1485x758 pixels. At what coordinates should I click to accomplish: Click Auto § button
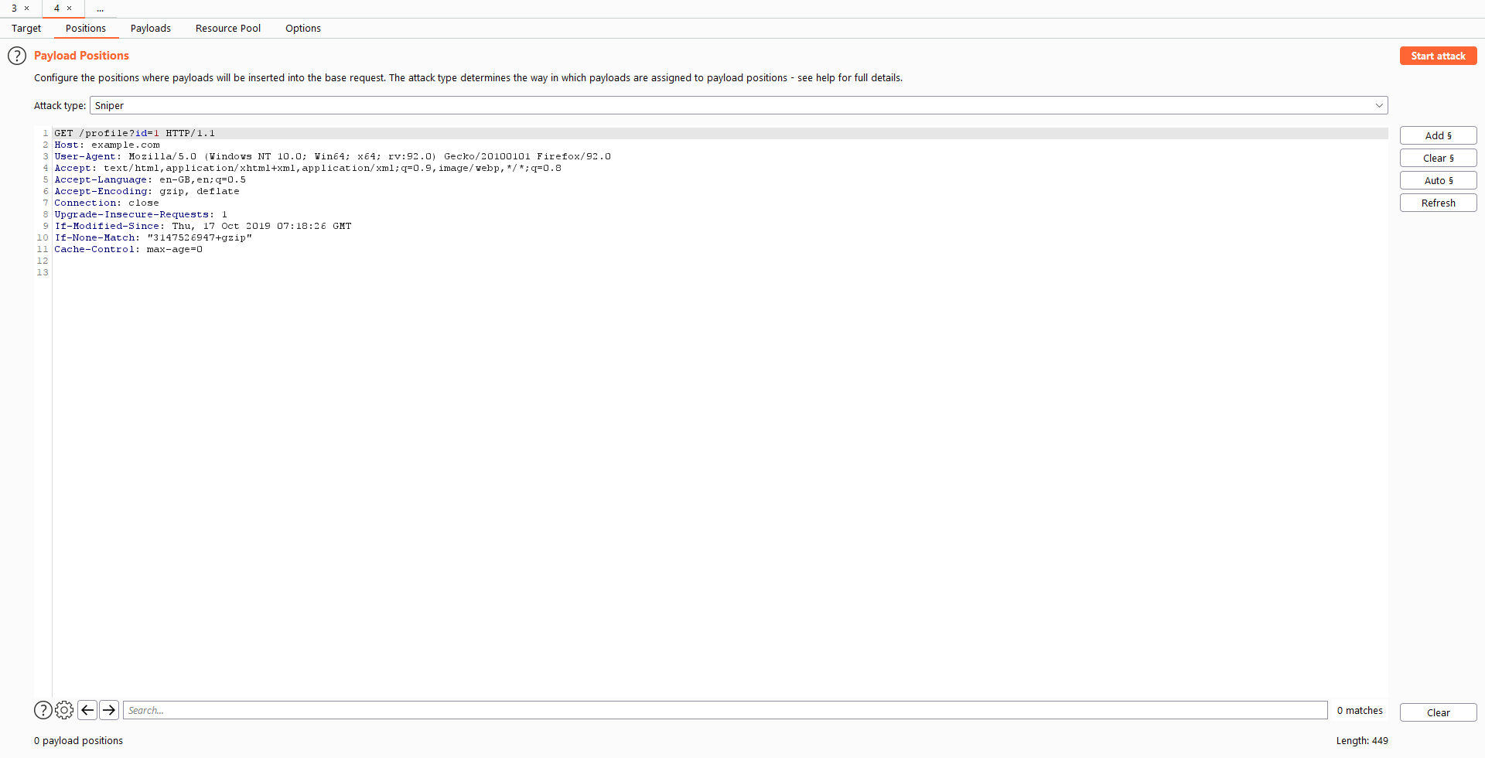point(1438,180)
